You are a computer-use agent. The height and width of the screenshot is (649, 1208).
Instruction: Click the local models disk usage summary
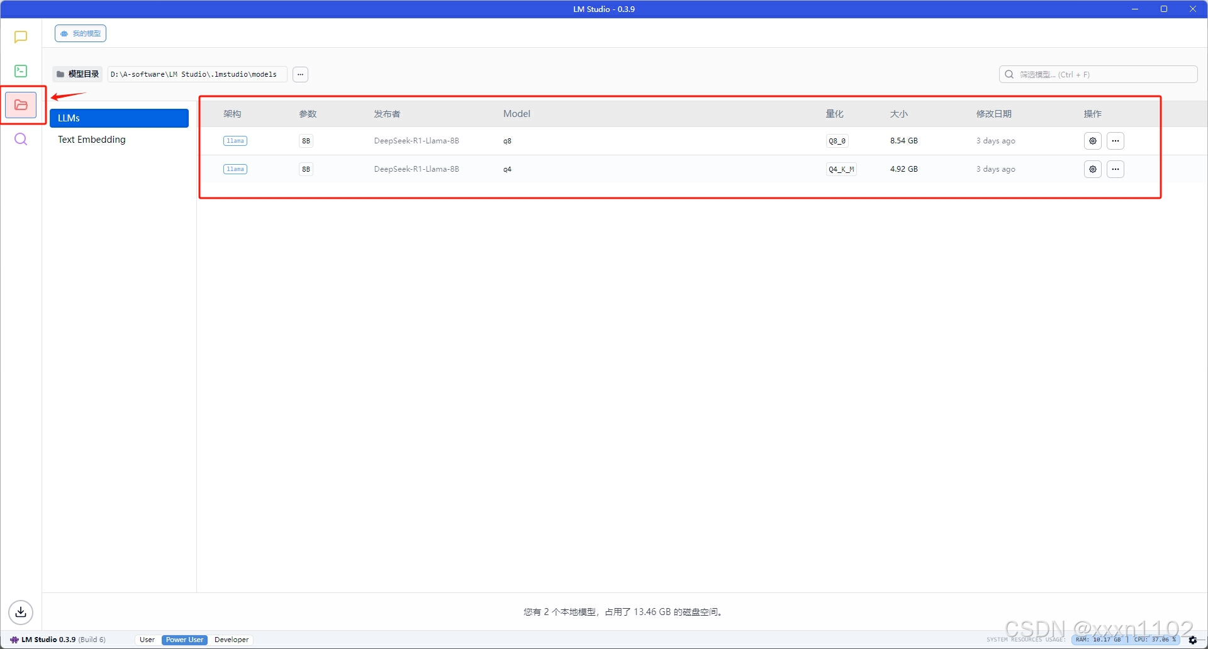coord(624,612)
